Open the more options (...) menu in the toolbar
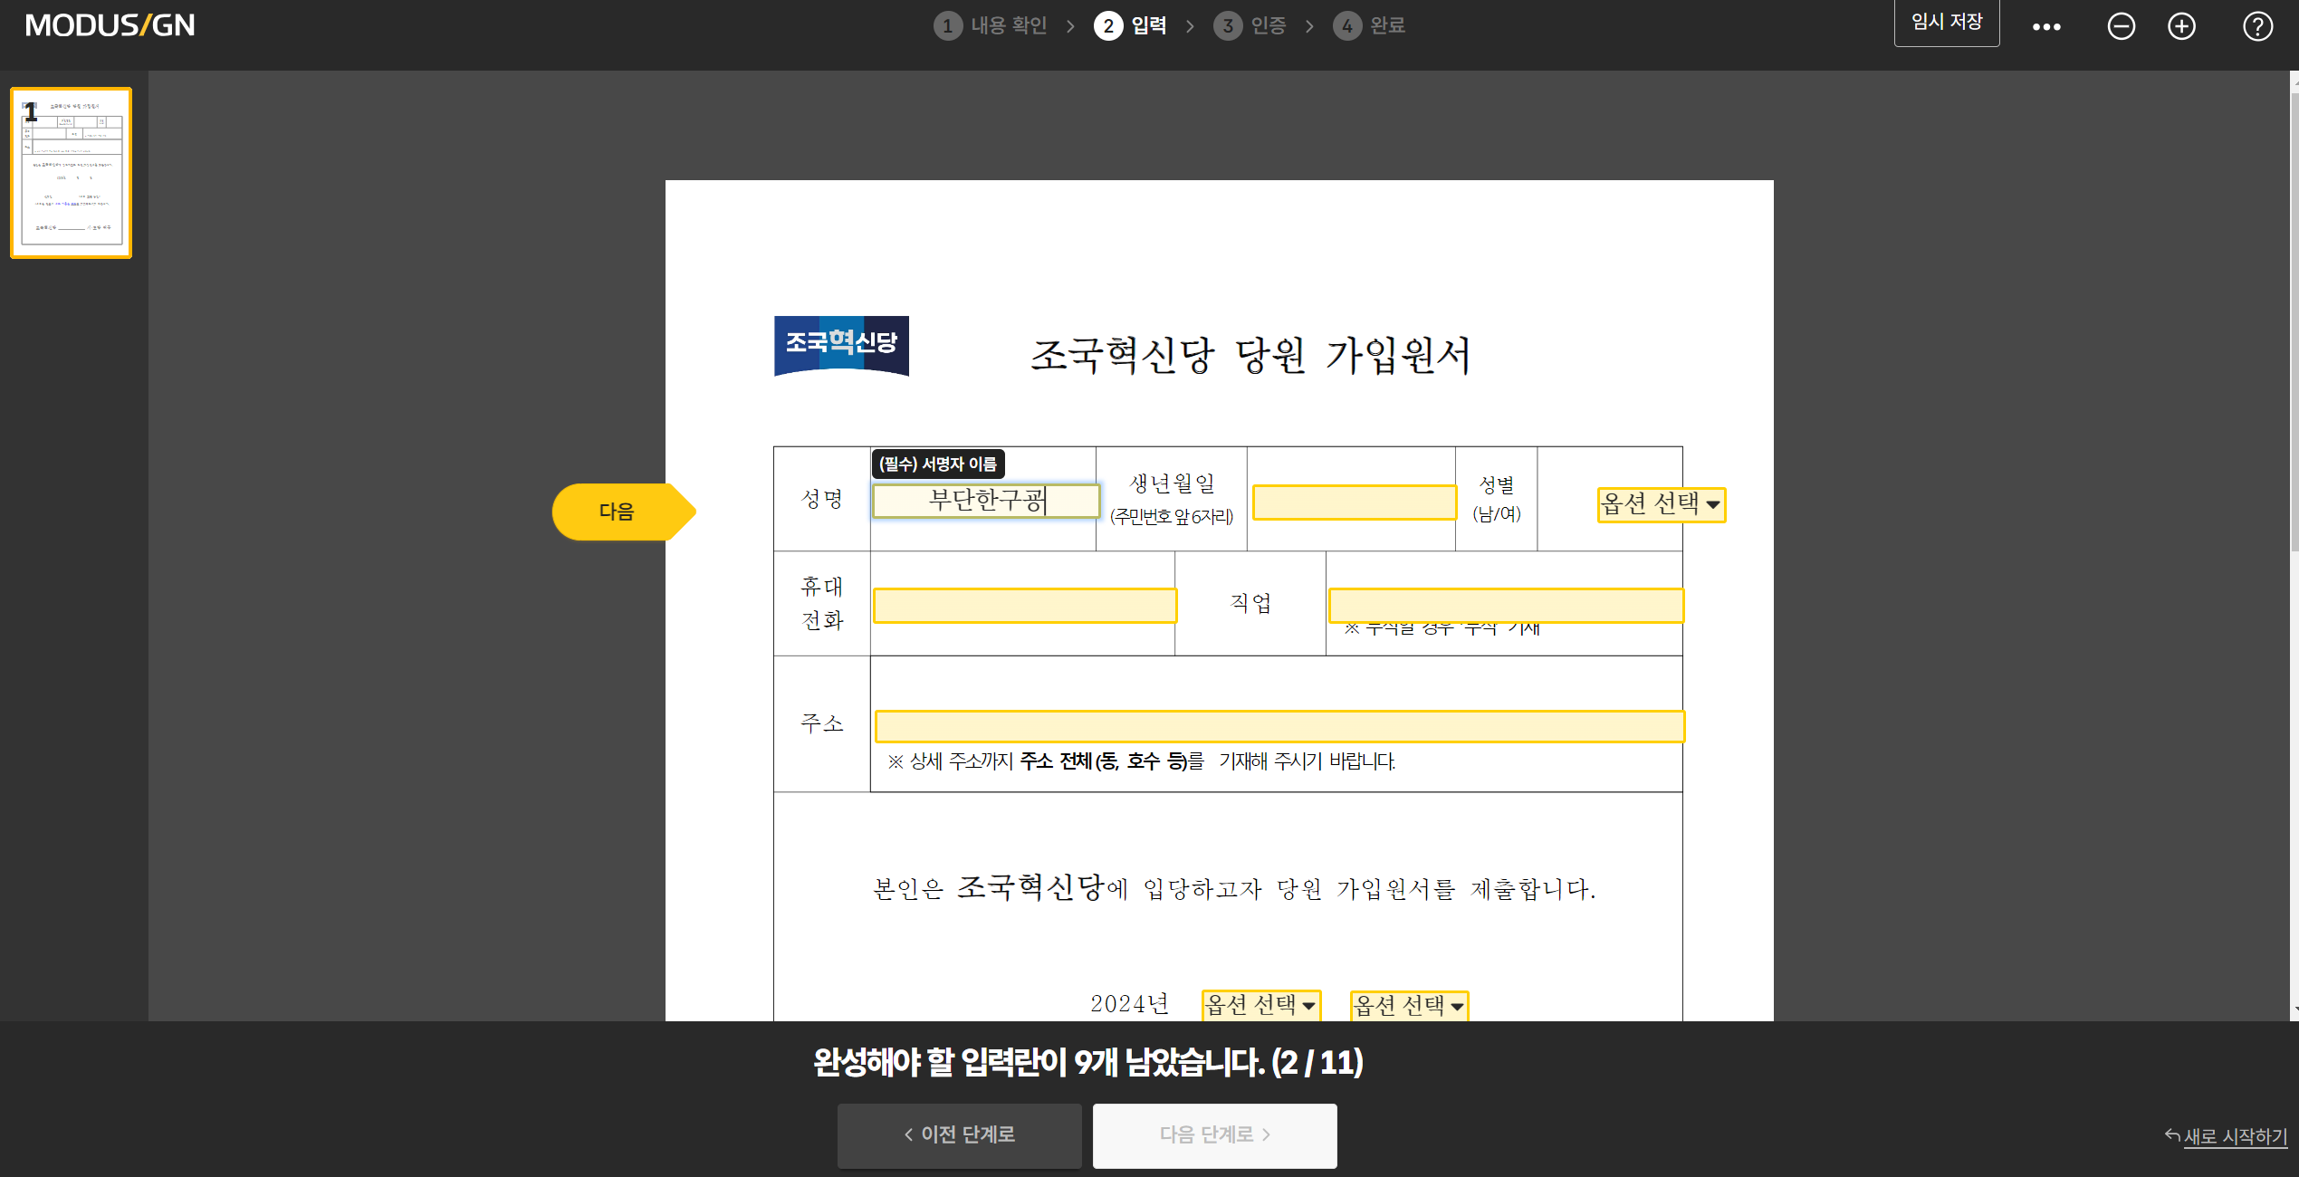Image resolution: width=2299 pixels, height=1177 pixels. [2047, 25]
